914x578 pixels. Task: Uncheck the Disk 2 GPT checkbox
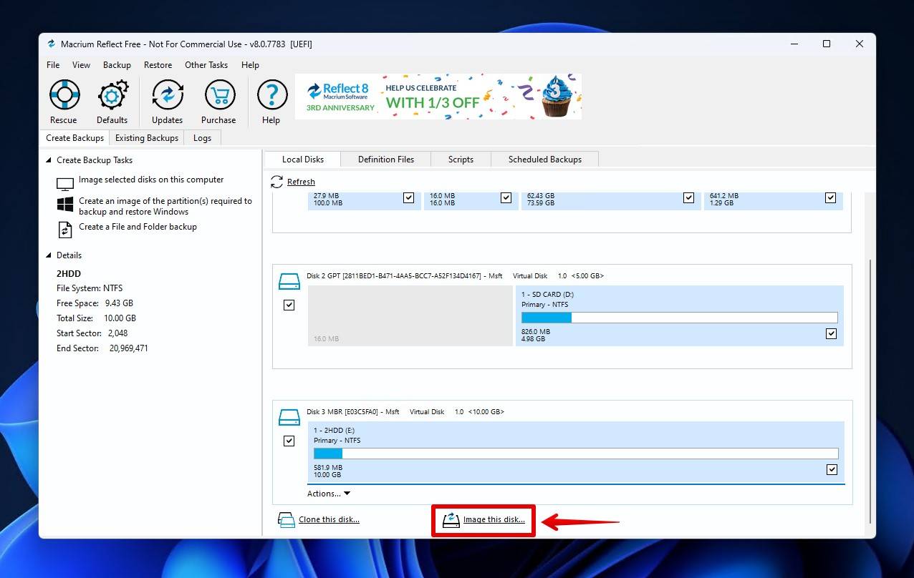tap(289, 305)
